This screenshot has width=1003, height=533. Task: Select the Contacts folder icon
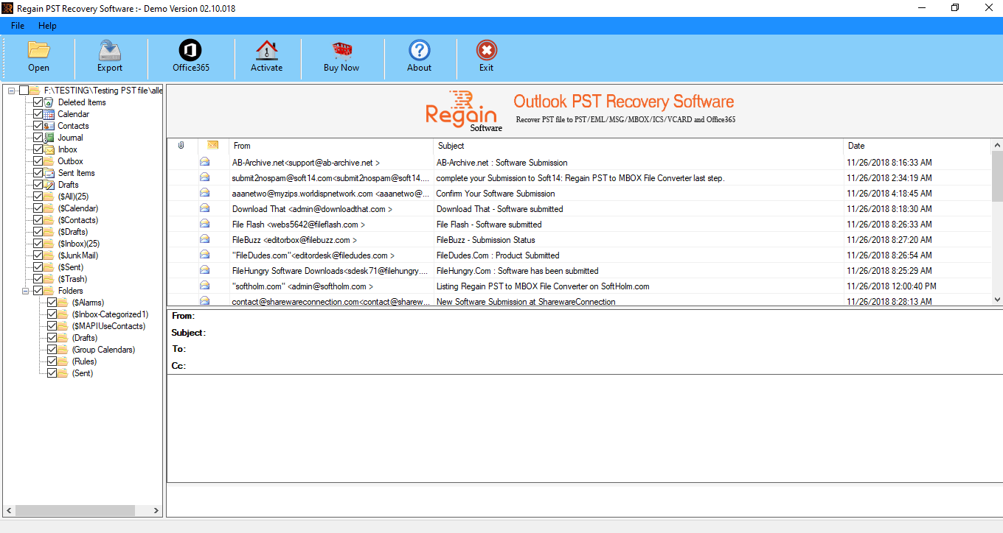click(x=49, y=126)
